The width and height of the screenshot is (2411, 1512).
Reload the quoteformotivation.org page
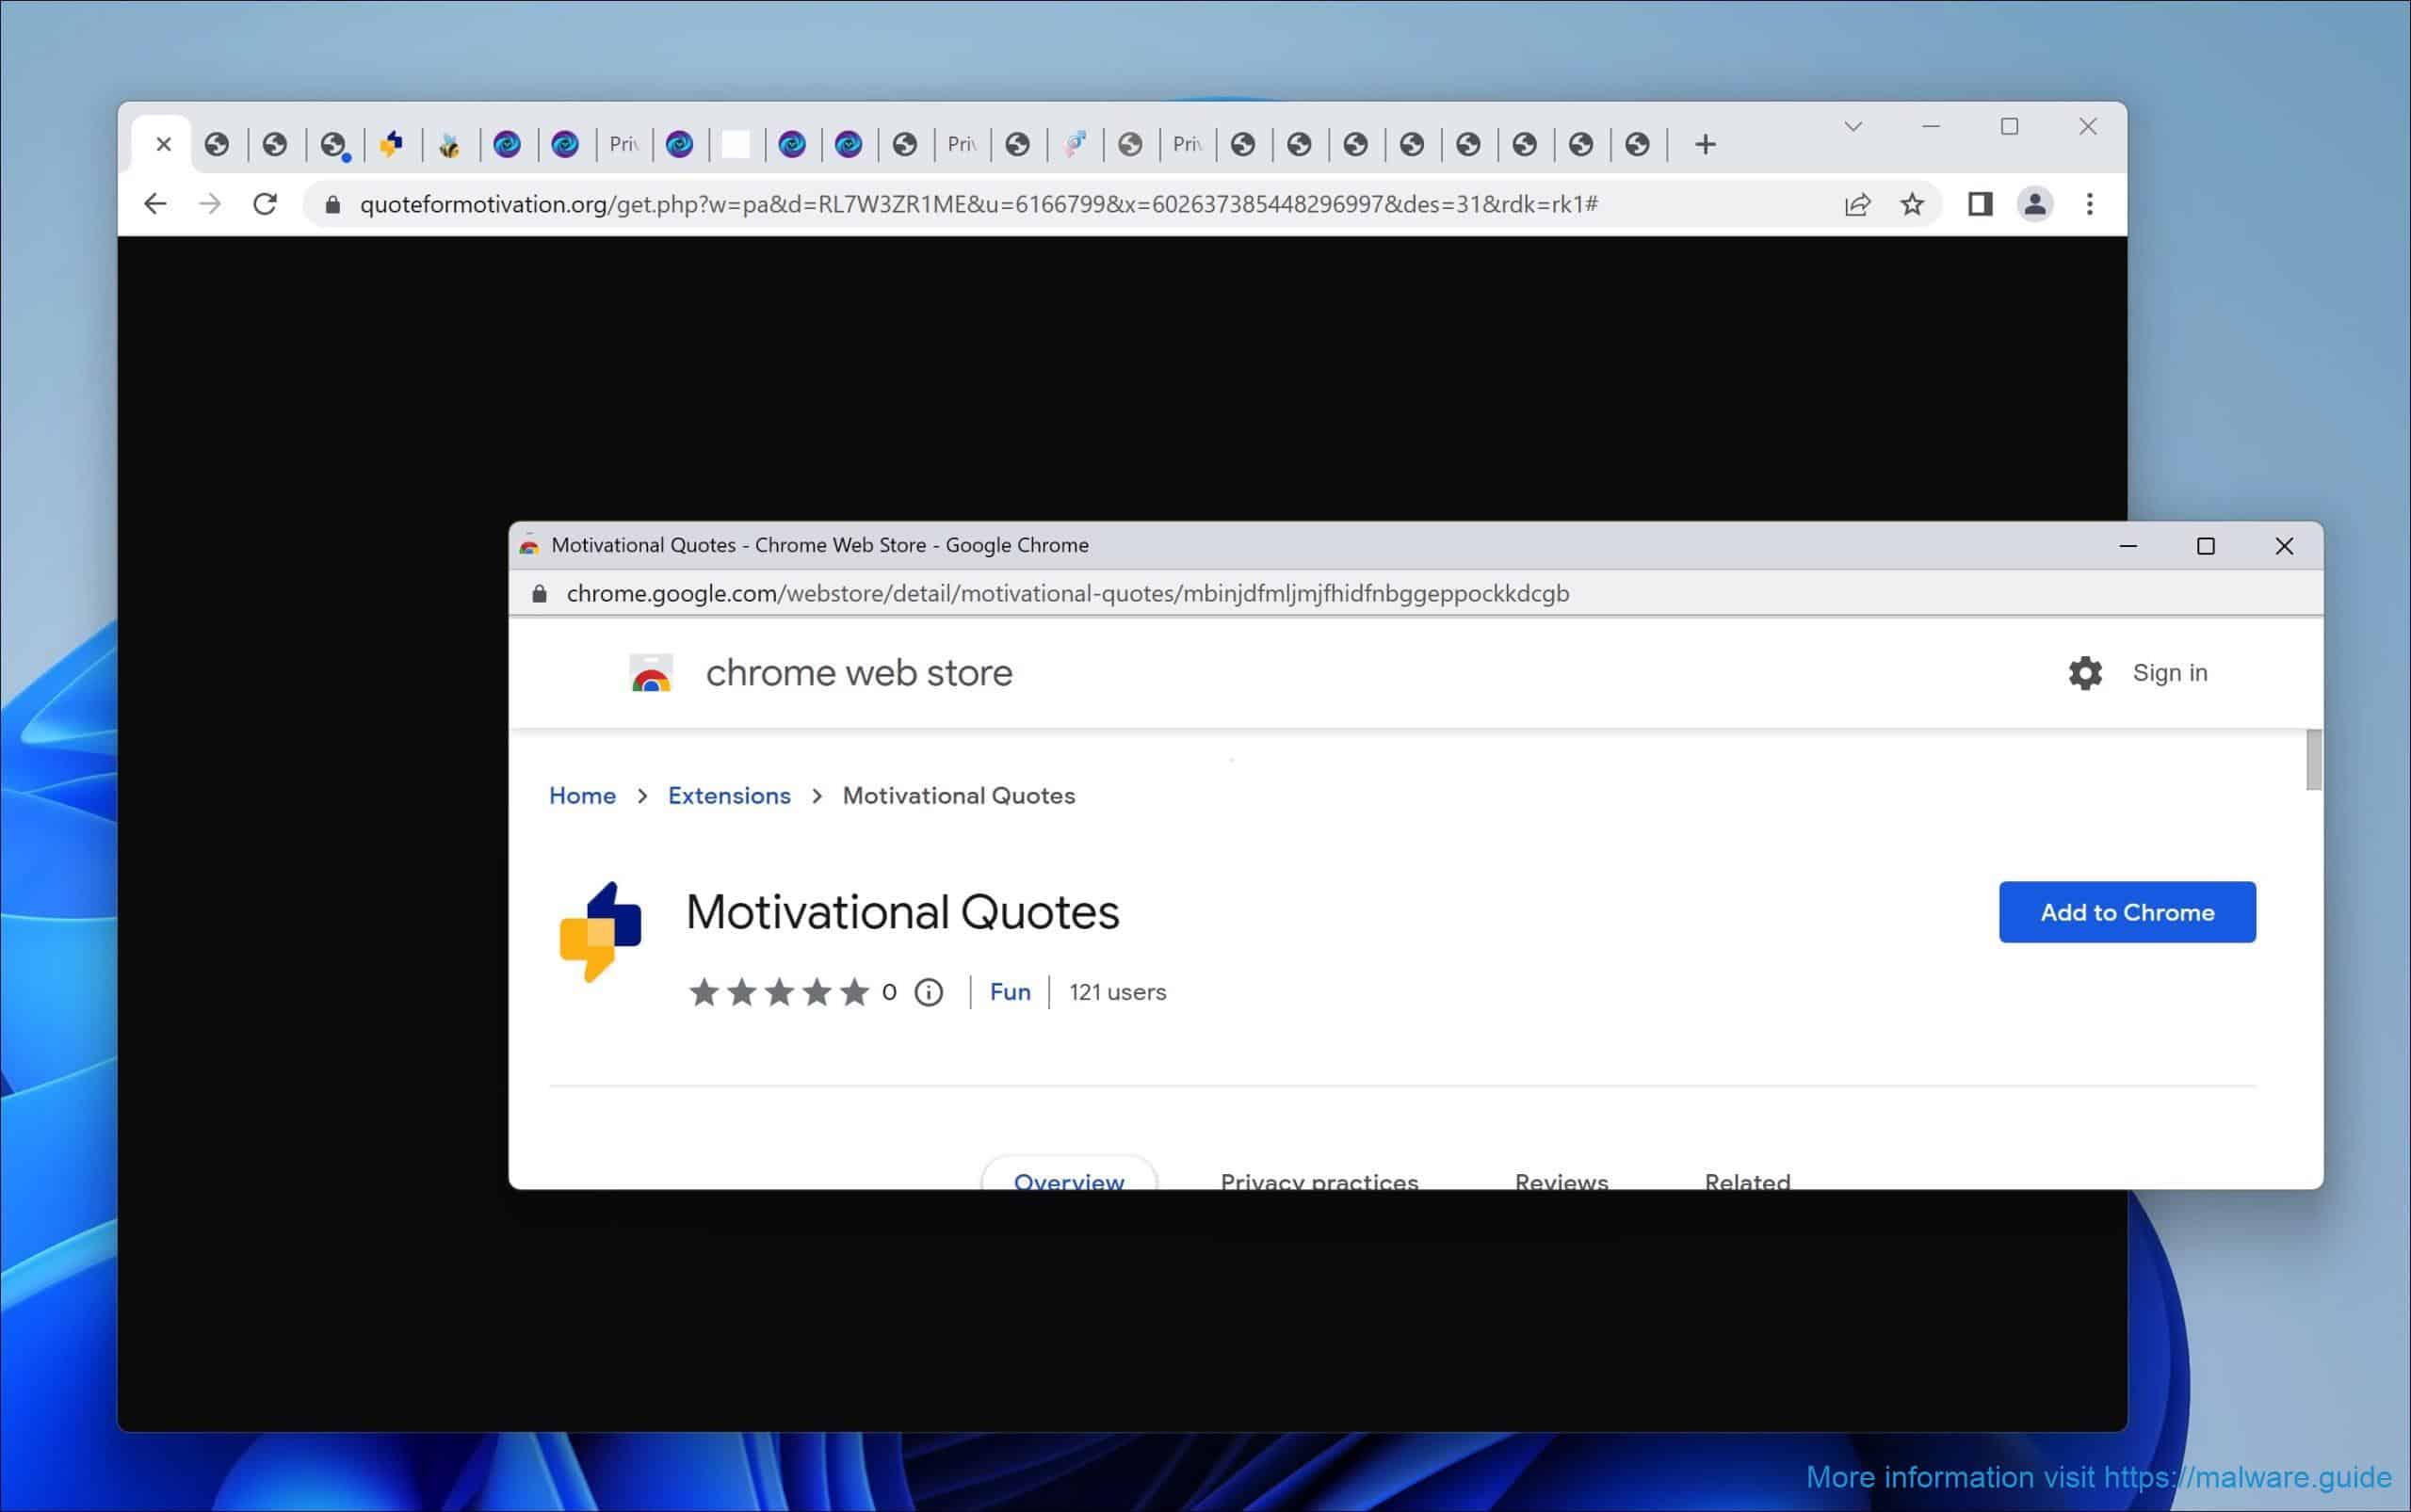point(265,204)
